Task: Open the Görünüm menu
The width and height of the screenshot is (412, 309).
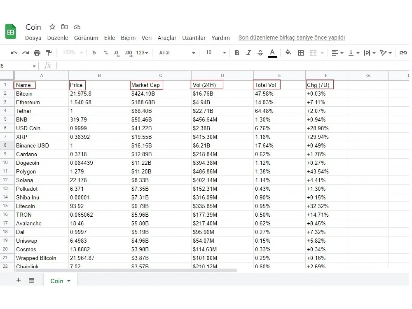Action: (86, 38)
